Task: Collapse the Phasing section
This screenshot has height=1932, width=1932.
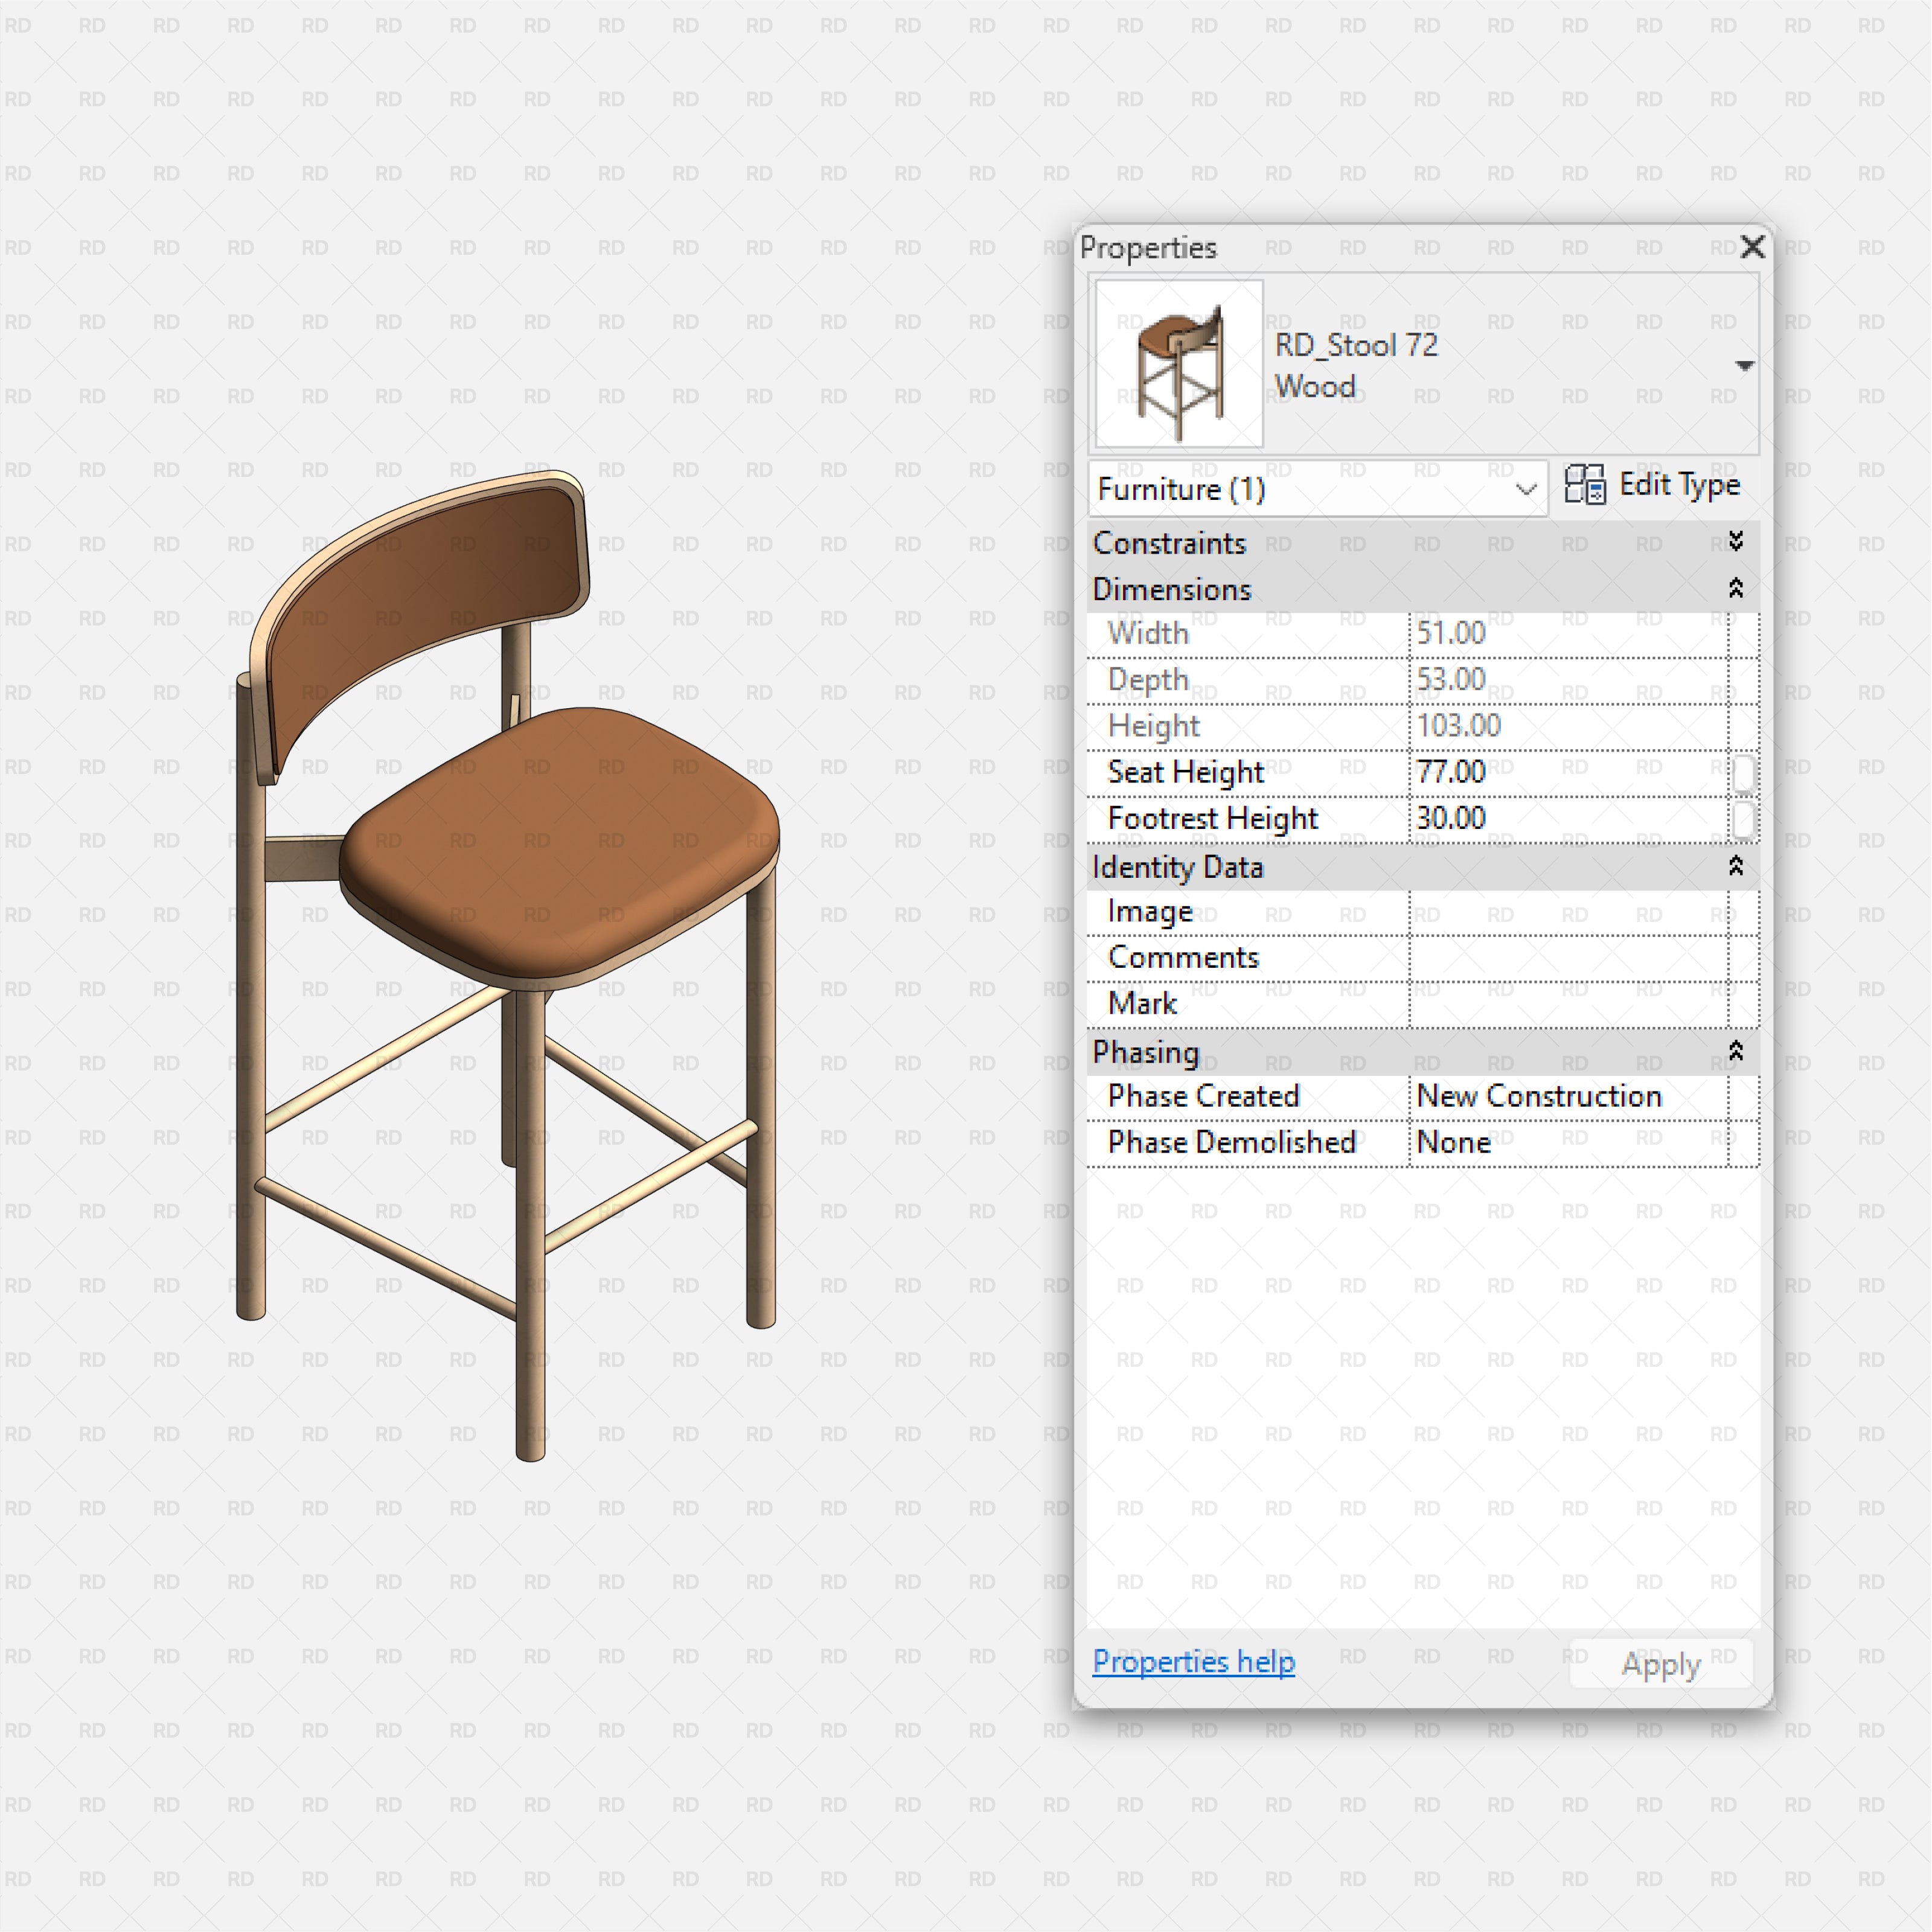Action: (1737, 1052)
